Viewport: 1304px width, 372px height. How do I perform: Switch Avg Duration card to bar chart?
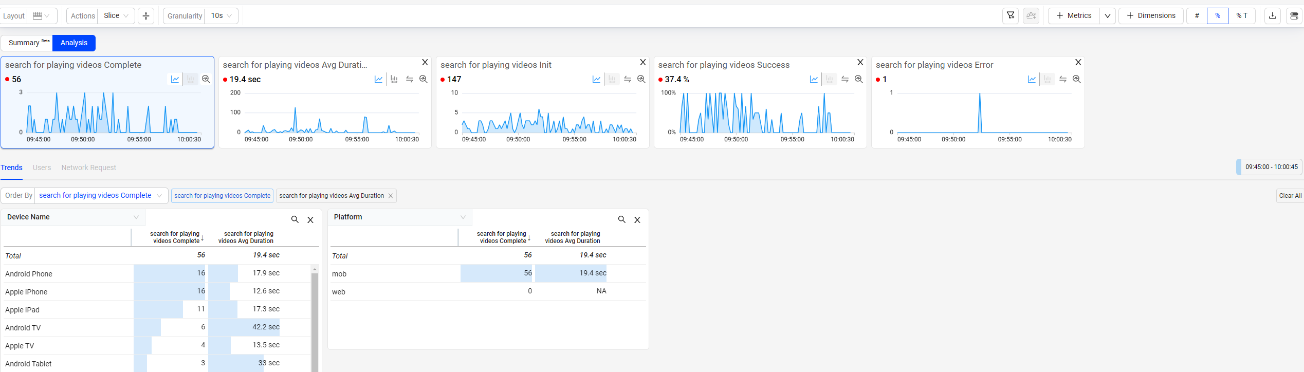tap(394, 79)
